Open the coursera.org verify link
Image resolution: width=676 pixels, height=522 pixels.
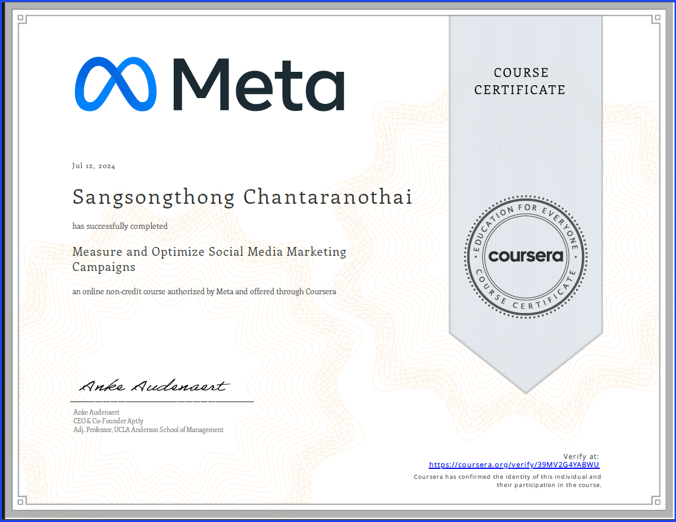pos(514,465)
